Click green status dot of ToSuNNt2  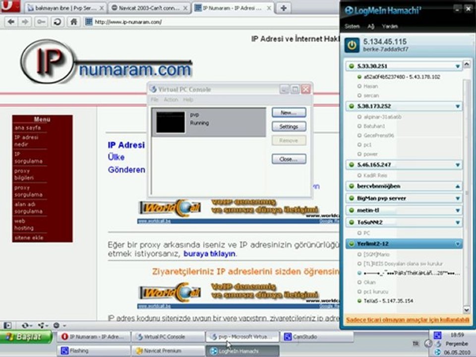tap(352, 222)
